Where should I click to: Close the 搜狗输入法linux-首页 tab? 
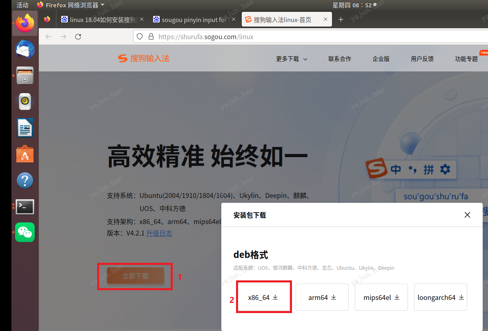pyautogui.click(x=325, y=19)
